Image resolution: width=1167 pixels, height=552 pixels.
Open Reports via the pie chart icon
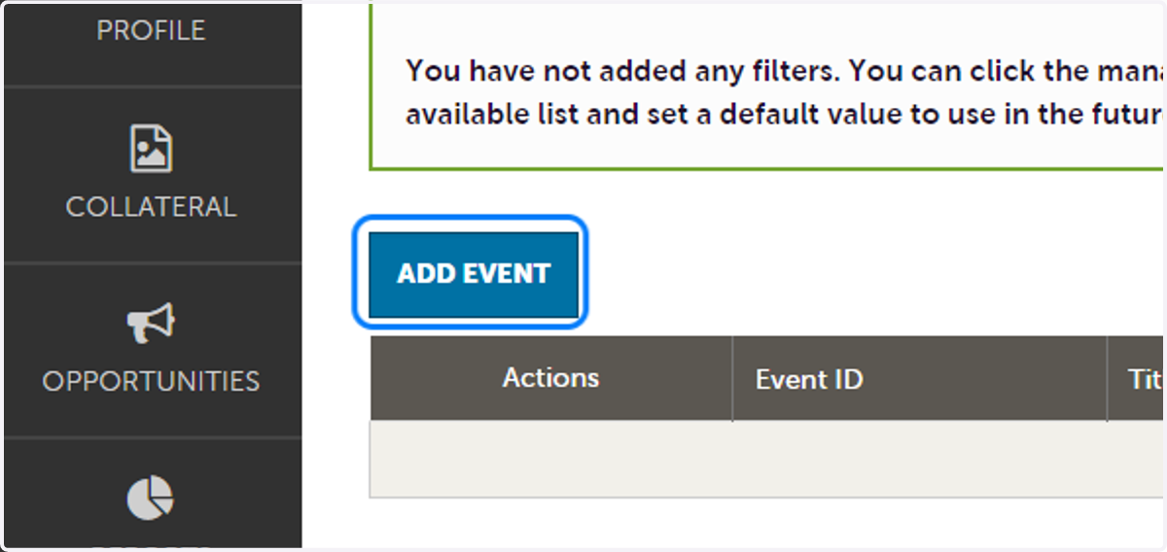(151, 499)
